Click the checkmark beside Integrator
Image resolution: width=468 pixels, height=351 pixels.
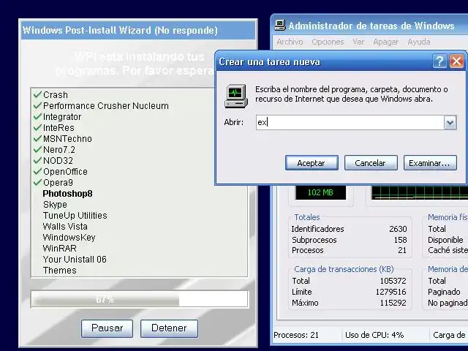[37, 117]
